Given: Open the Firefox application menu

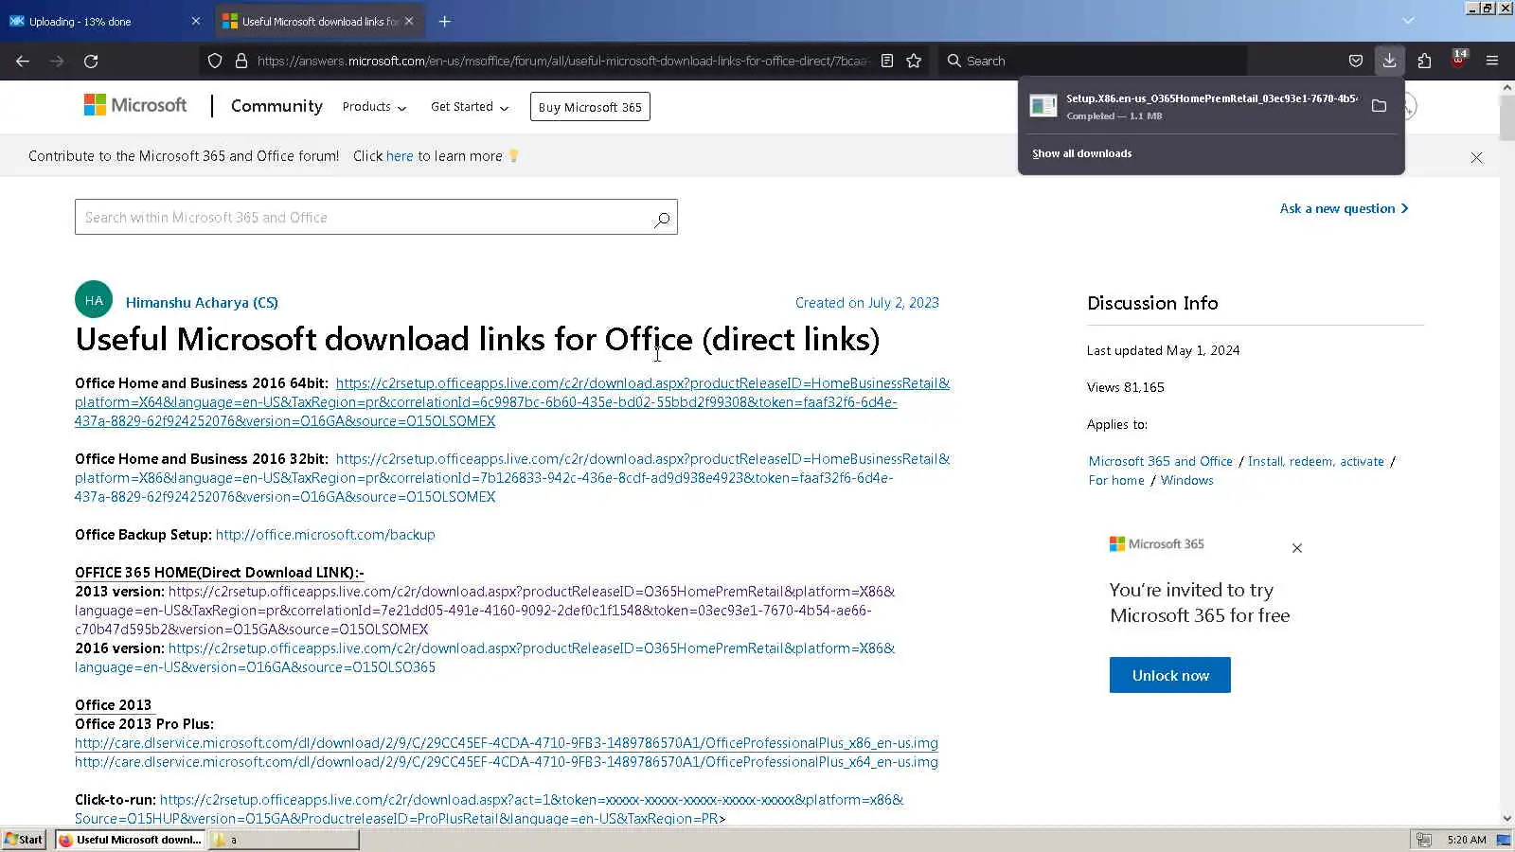Looking at the screenshot, I should pos(1492,61).
